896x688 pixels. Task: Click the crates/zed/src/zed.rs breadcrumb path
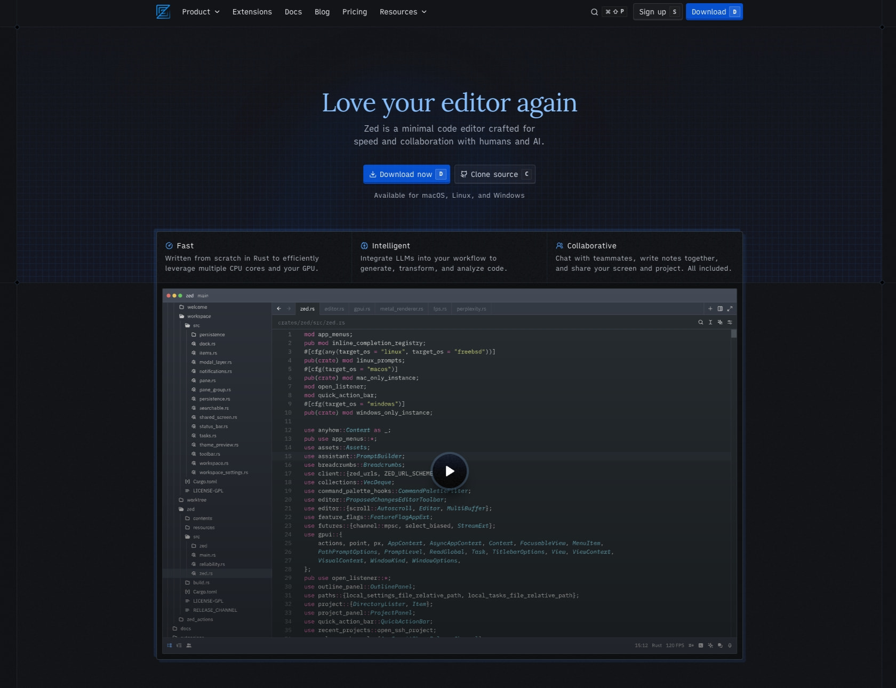(x=311, y=322)
